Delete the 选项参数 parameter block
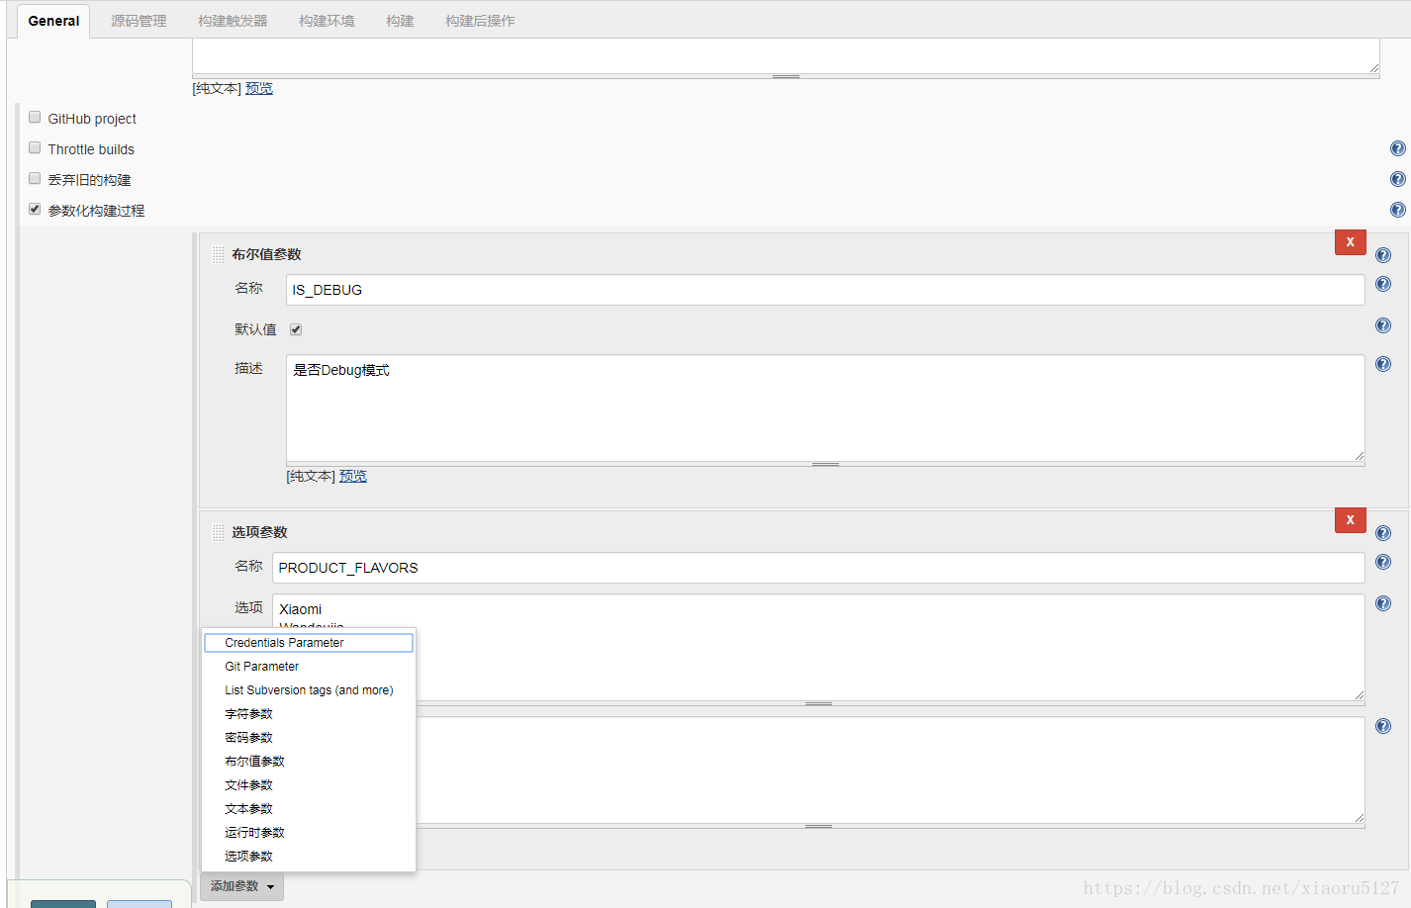 1350,520
